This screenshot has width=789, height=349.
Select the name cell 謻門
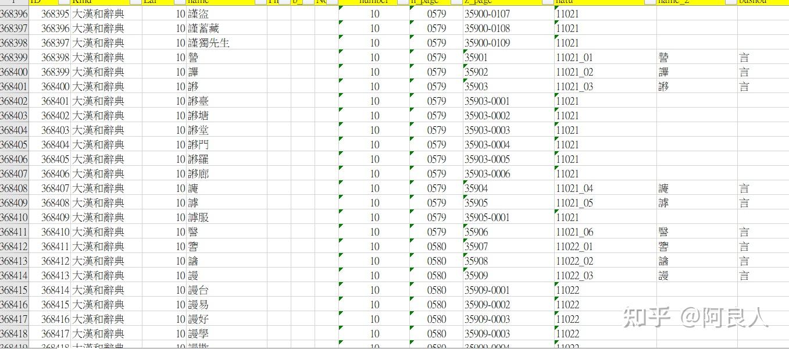point(227,145)
